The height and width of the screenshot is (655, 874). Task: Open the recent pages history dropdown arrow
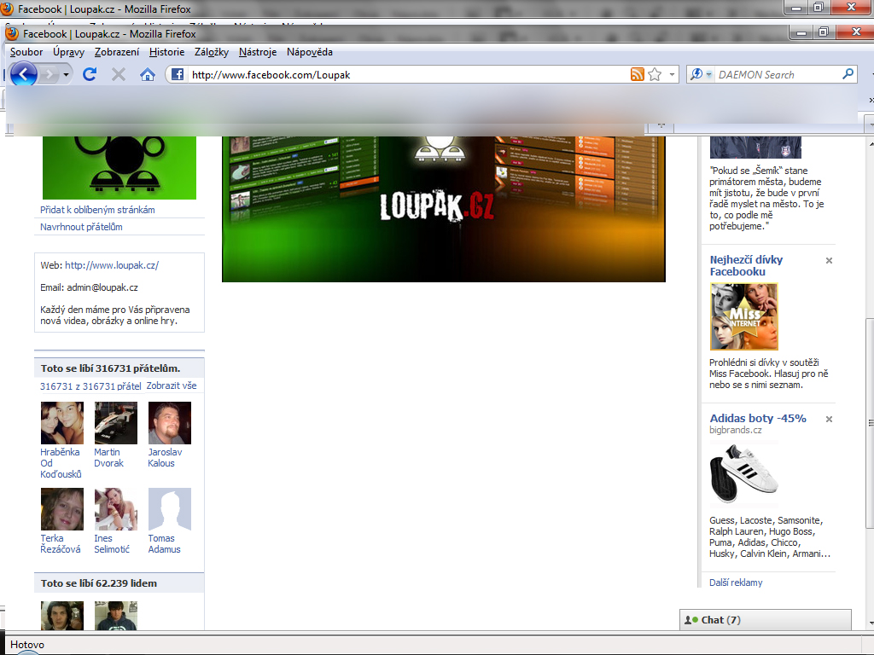click(x=66, y=75)
